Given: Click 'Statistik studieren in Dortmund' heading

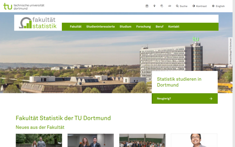Looking at the screenshot, I should click(x=179, y=82).
